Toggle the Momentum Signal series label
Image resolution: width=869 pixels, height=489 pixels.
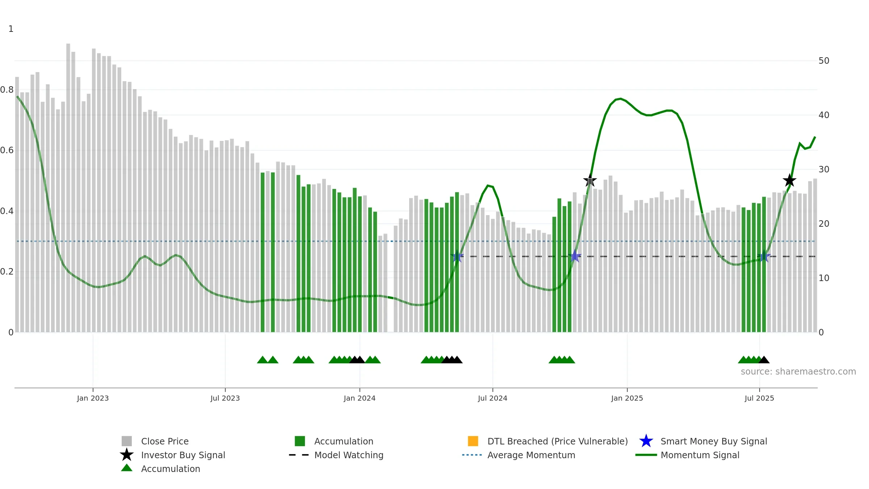point(700,455)
